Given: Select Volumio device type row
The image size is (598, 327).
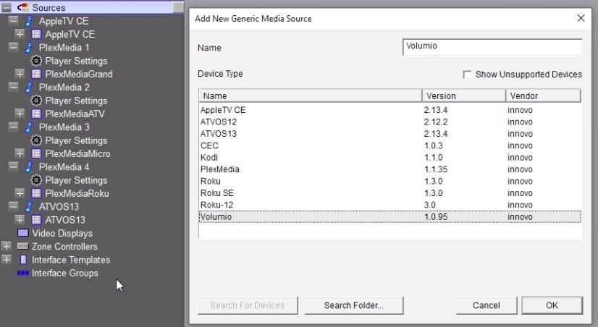Looking at the screenshot, I should (389, 216).
